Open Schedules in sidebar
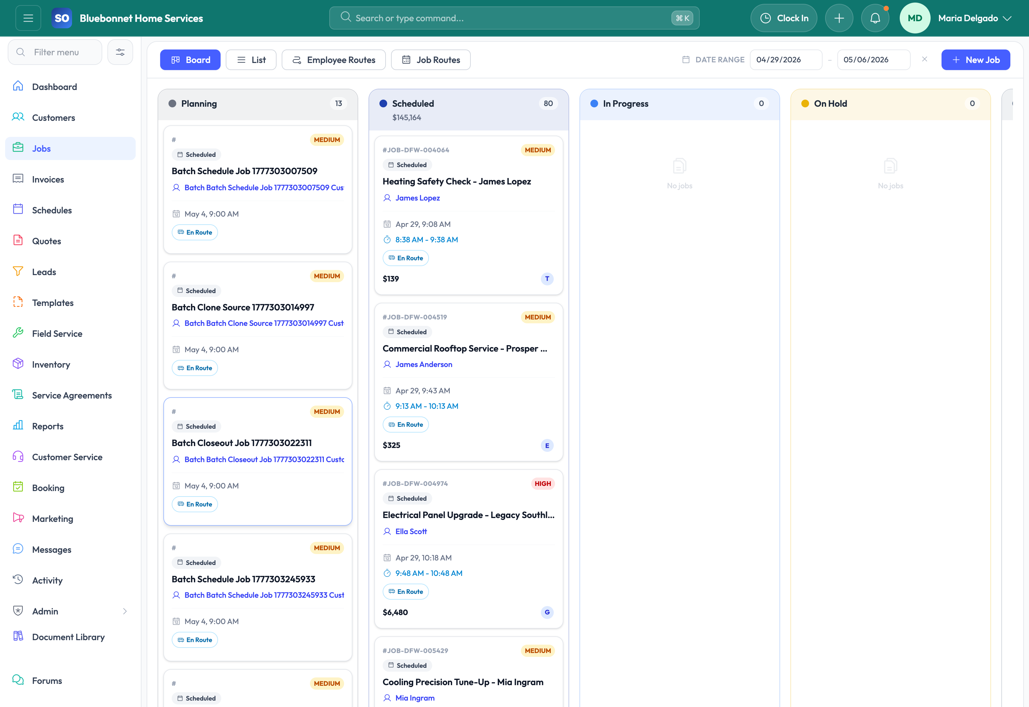Image resolution: width=1029 pixels, height=707 pixels. click(70, 210)
